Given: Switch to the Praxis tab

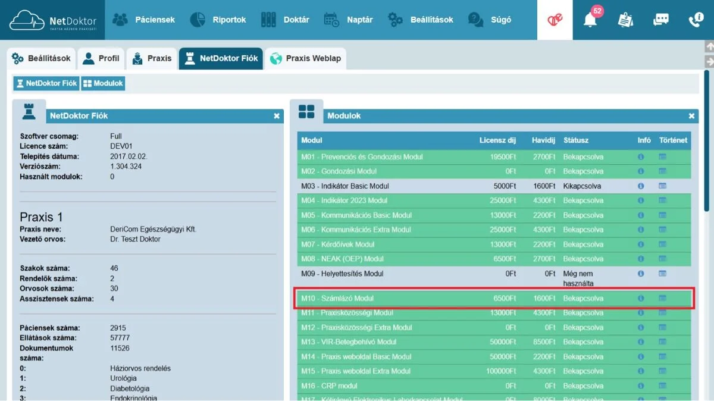Looking at the screenshot, I should pos(152,58).
